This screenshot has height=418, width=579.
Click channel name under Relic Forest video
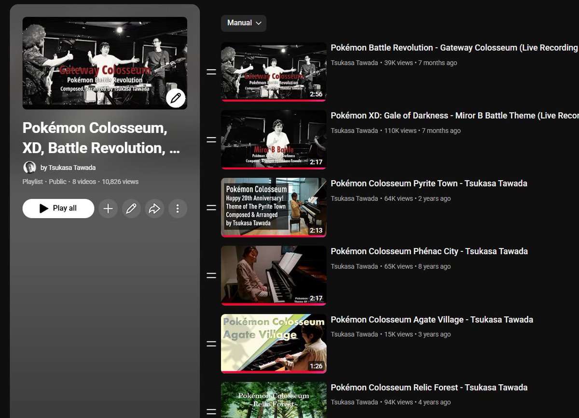pos(355,402)
